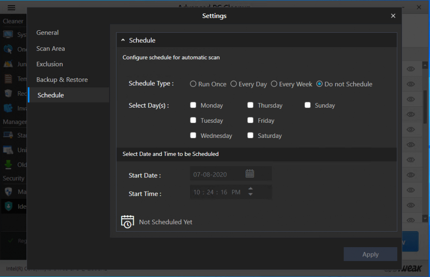Click scroll up arrow in background list
Screen dimensions: 430x277
click(x=425, y=65)
